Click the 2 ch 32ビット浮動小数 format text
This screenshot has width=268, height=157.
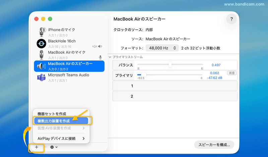point(201,48)
